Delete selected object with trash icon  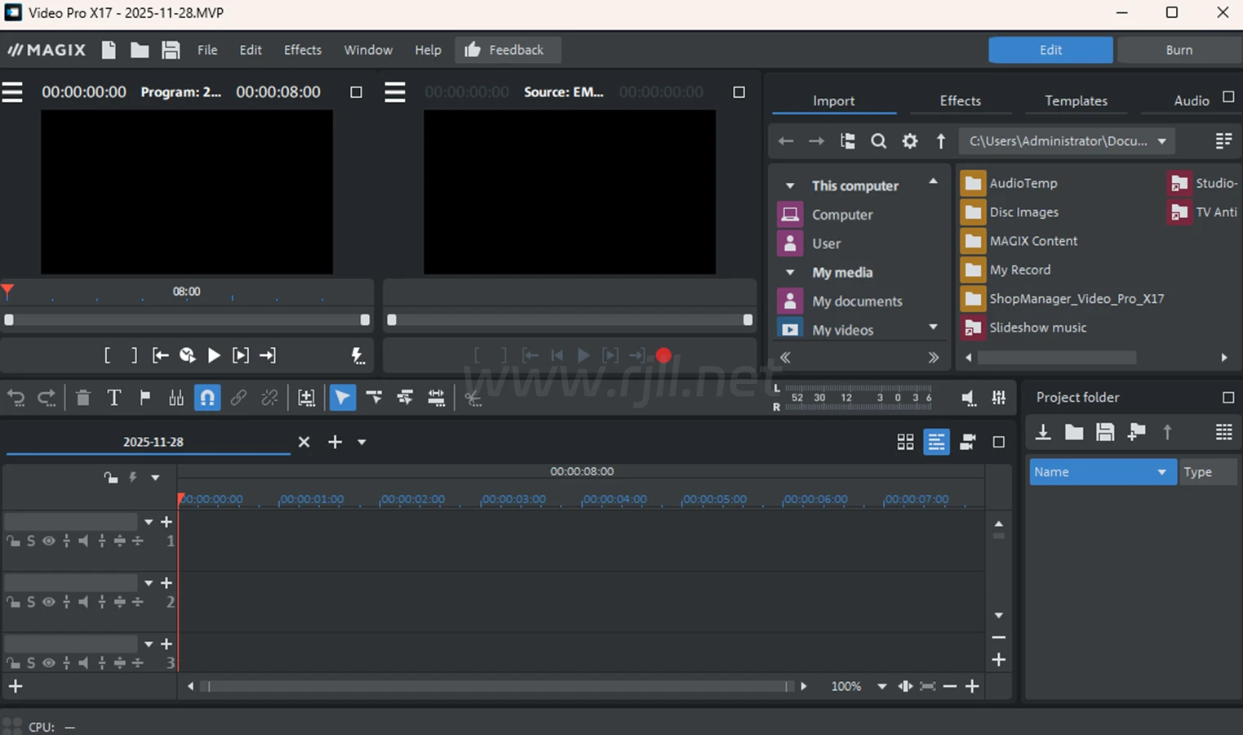pyautogui.click(x=82, y=398)
